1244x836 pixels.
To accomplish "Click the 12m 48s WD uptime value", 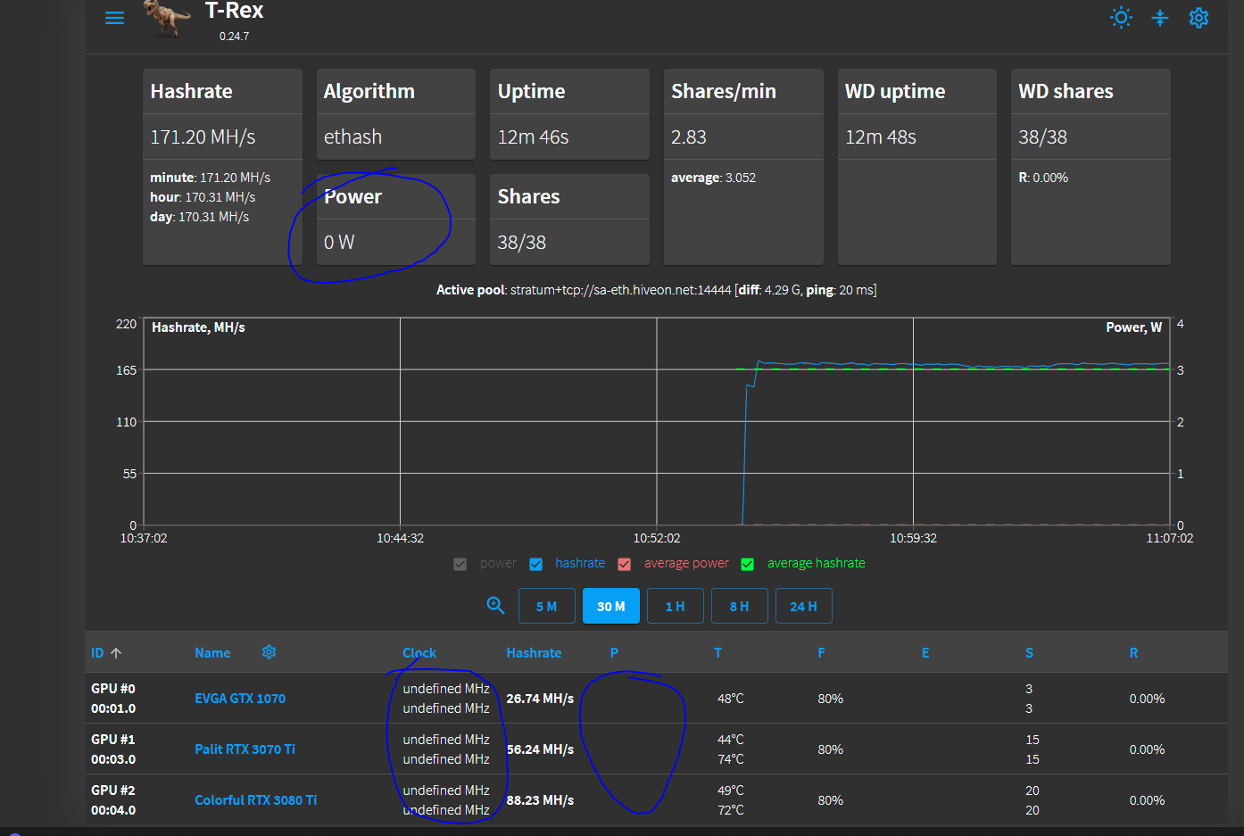I will pyautogui.click(x=881, y=137).
